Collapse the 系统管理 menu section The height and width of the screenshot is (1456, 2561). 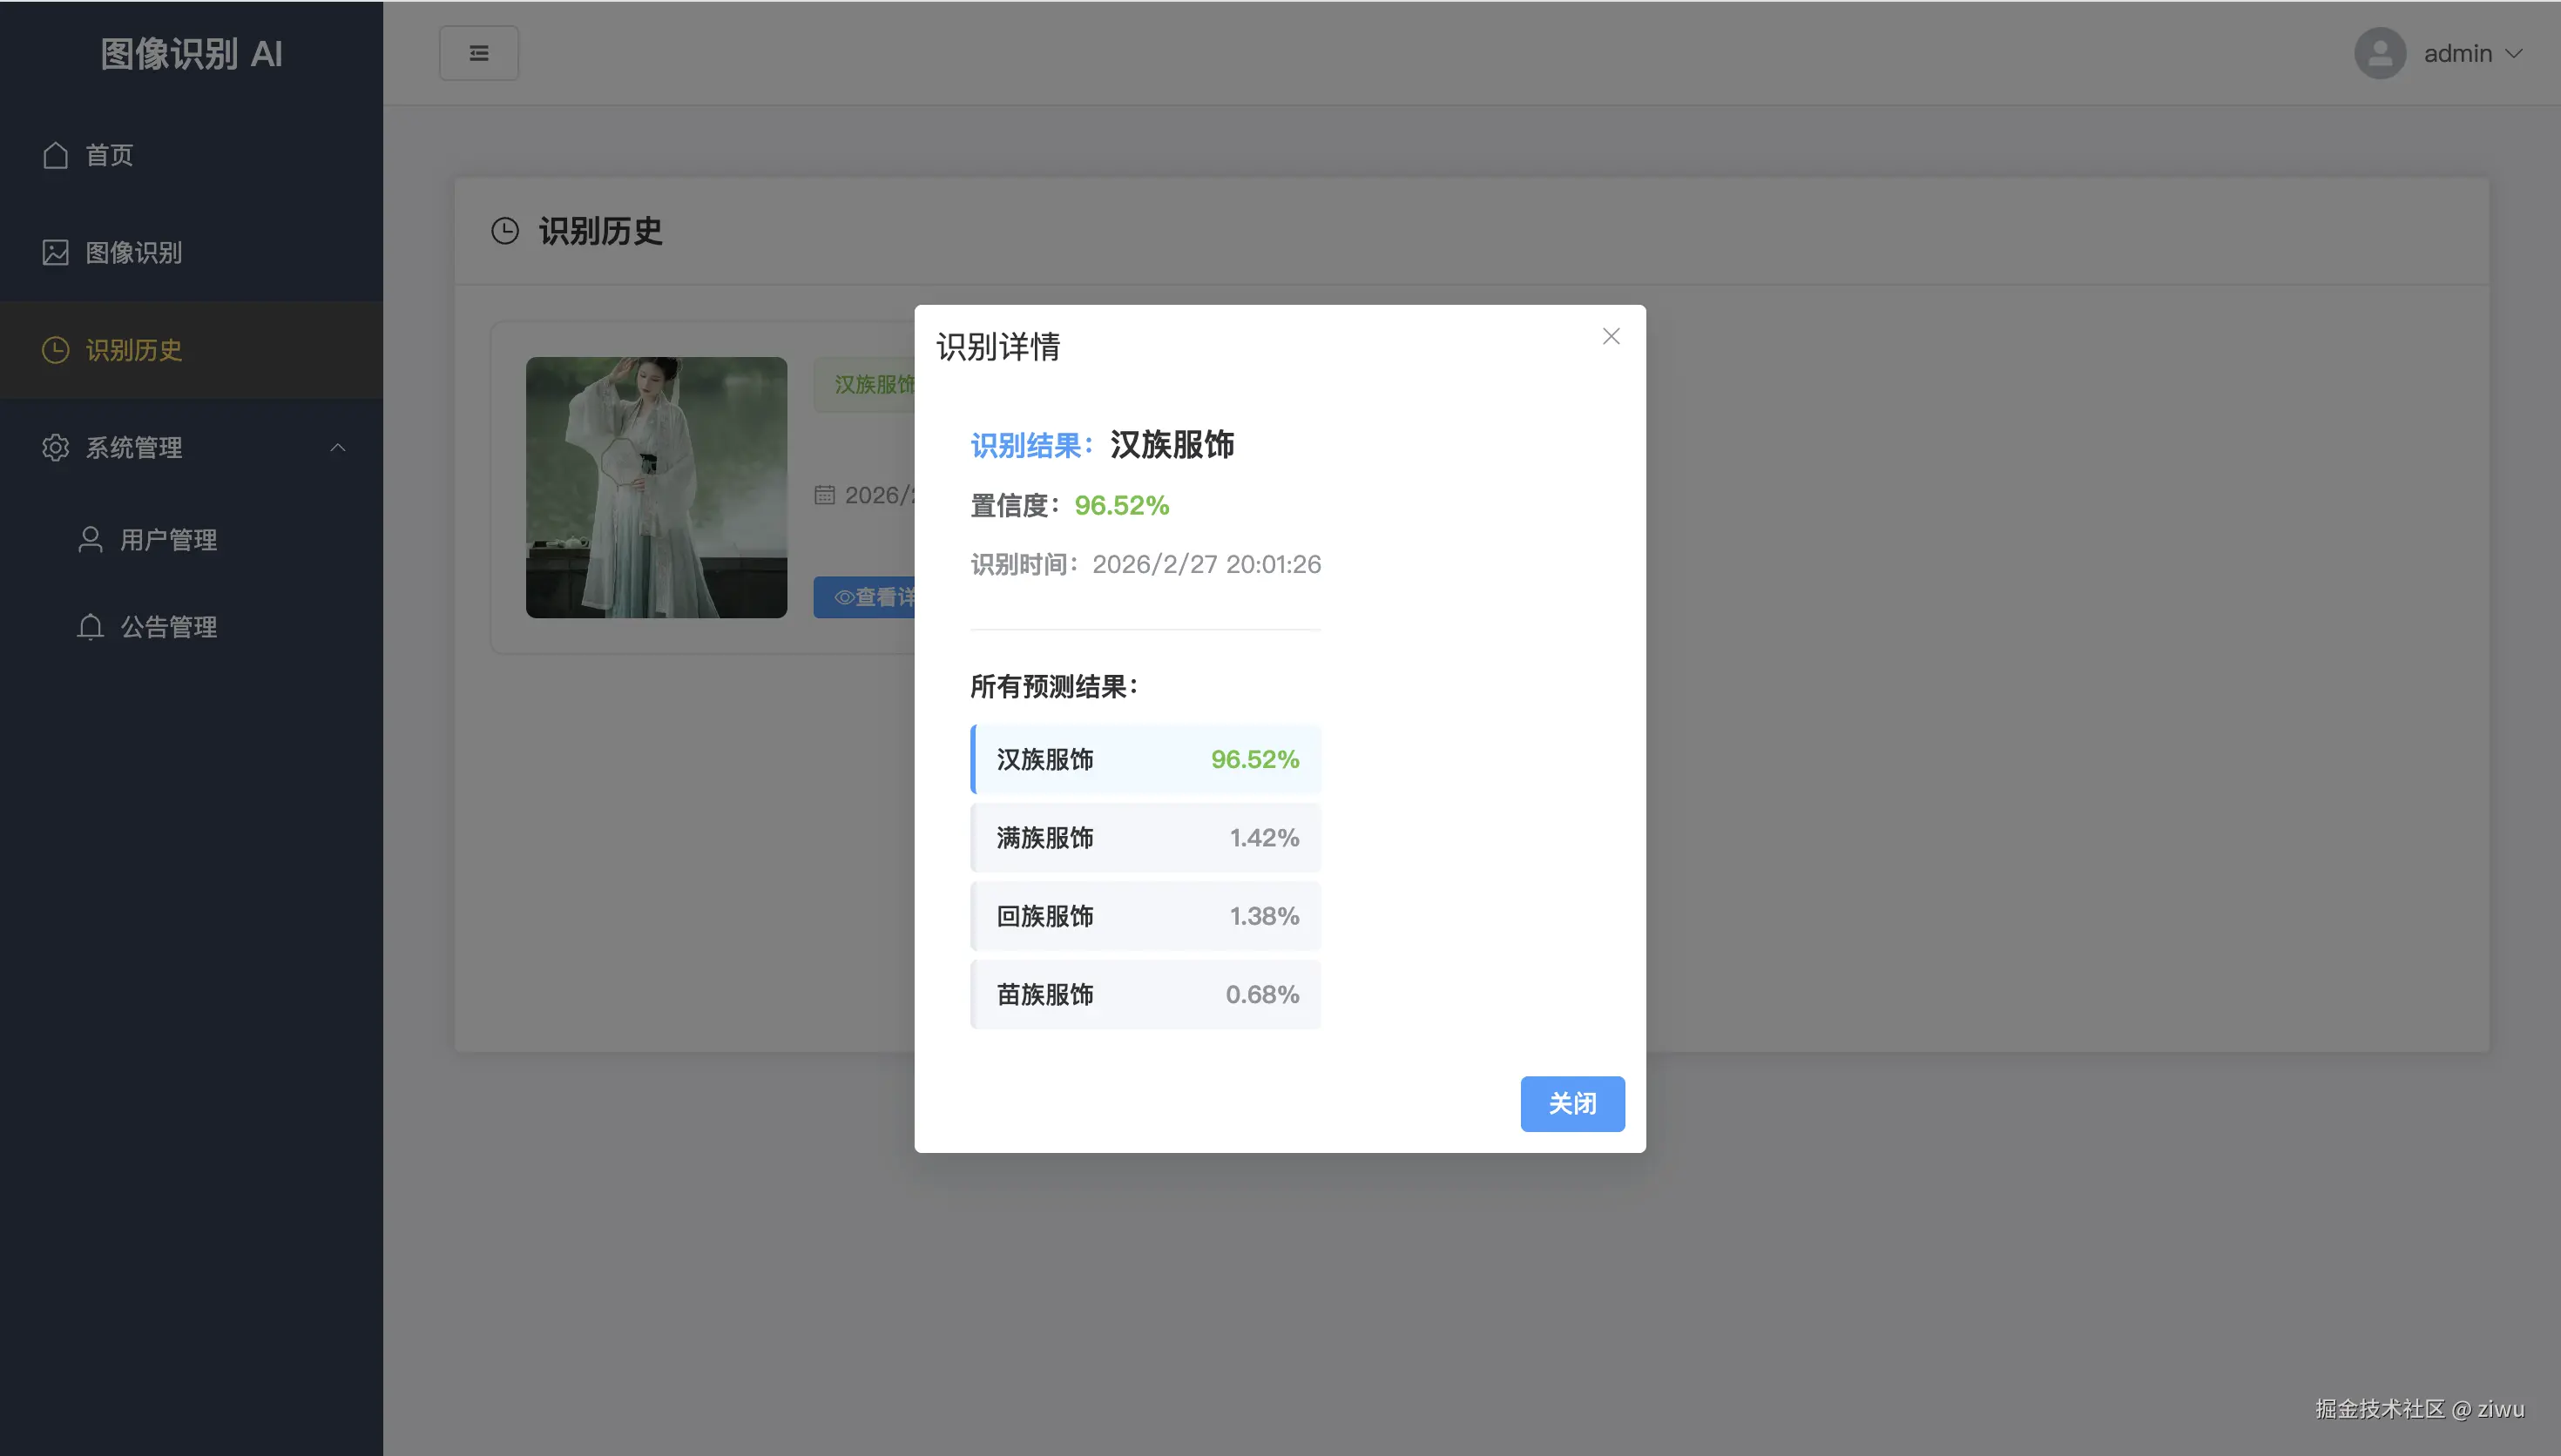[337, 448]
